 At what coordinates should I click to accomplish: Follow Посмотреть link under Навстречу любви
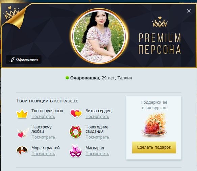[x=43, y=137]
